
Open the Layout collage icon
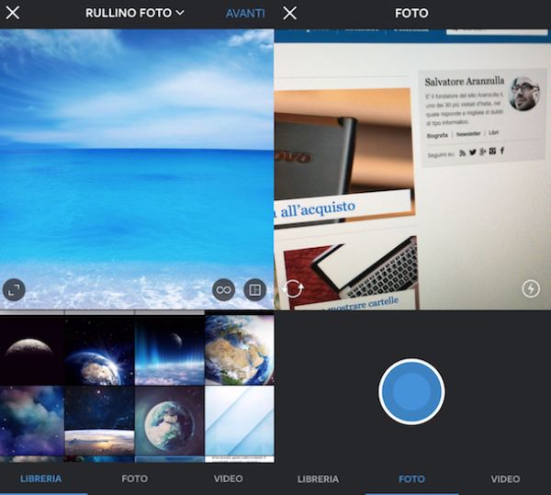[x=254, y=290]
